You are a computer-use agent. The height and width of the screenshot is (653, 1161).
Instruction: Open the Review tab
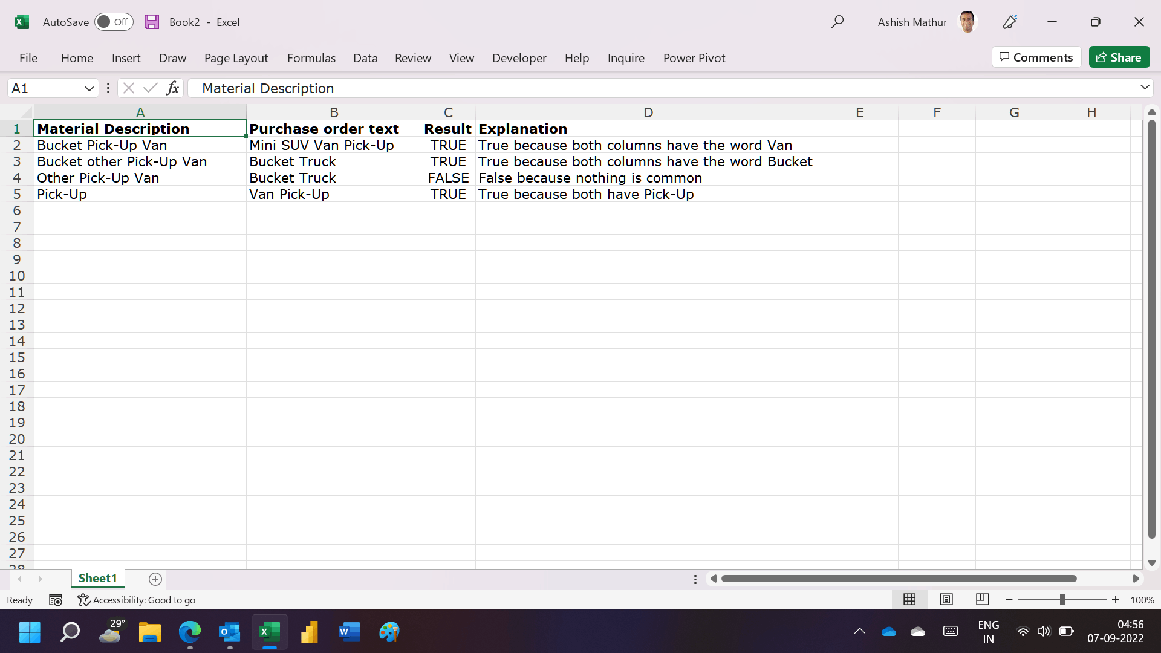coord(413,58)
